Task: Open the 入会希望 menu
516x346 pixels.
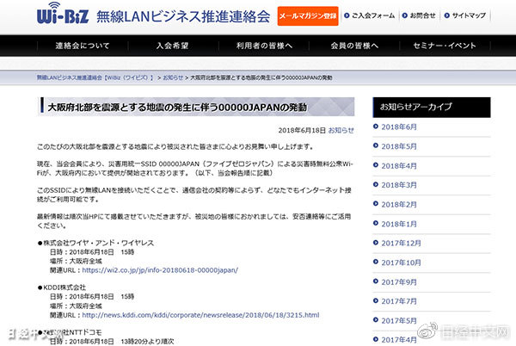Action: tap(173, 46)
